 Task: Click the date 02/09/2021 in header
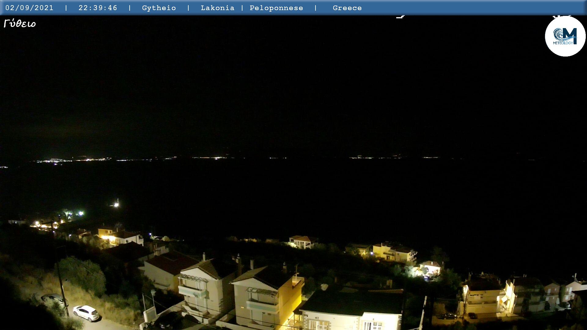(29, 8)
